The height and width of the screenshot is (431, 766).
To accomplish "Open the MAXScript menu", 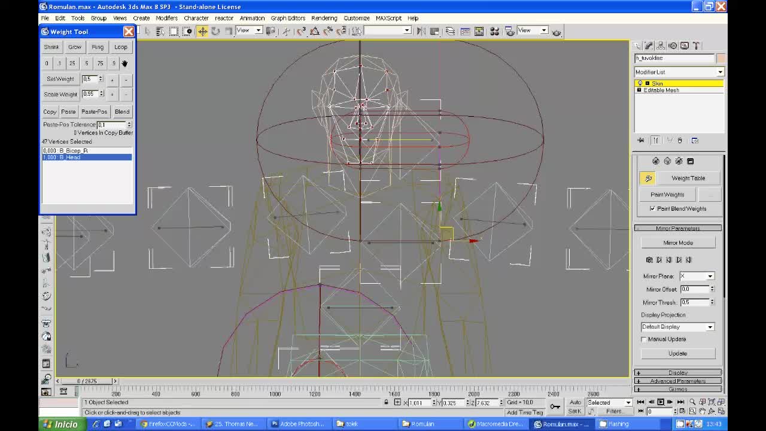I will [x=388, y=18].
